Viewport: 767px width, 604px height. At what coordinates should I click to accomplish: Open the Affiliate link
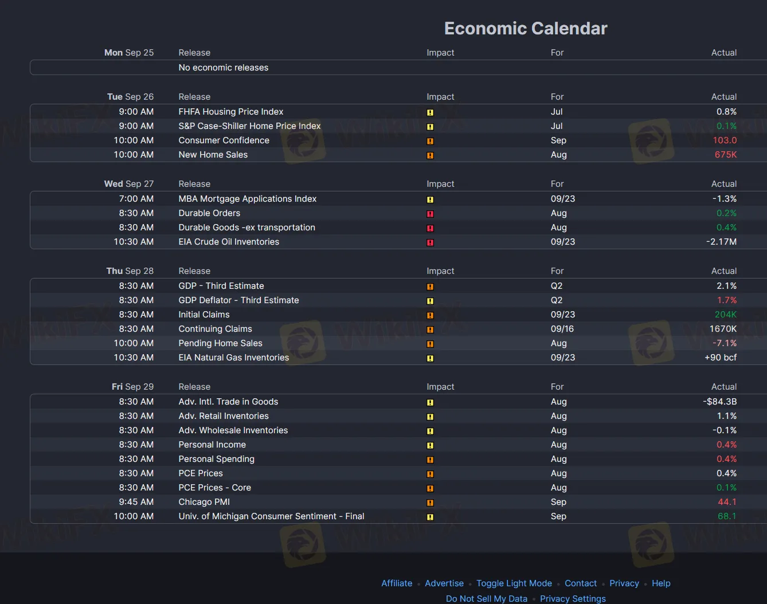pyautogui.click(x=397, y=583)
